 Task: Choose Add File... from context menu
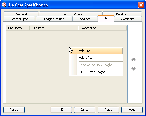click(96, 51)
